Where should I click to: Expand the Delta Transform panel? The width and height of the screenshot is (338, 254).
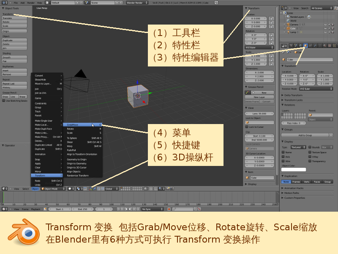[293, 95]
